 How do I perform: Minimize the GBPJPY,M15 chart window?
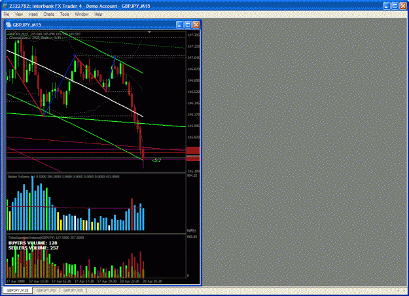click(x=179, y=25)
